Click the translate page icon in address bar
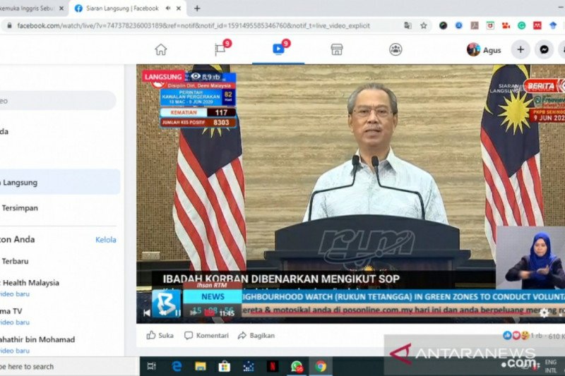565x376 pixels. click(408, 25)
